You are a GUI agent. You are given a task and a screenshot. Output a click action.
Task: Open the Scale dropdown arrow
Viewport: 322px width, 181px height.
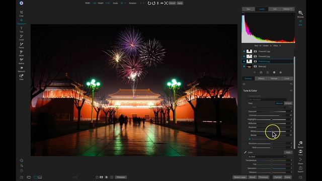[125, 4]
